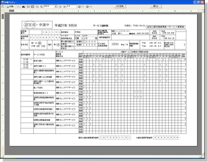208x162 pixels.
Task: Click the horizontal scrollbar track at bottom
Action: coord(102,156)
